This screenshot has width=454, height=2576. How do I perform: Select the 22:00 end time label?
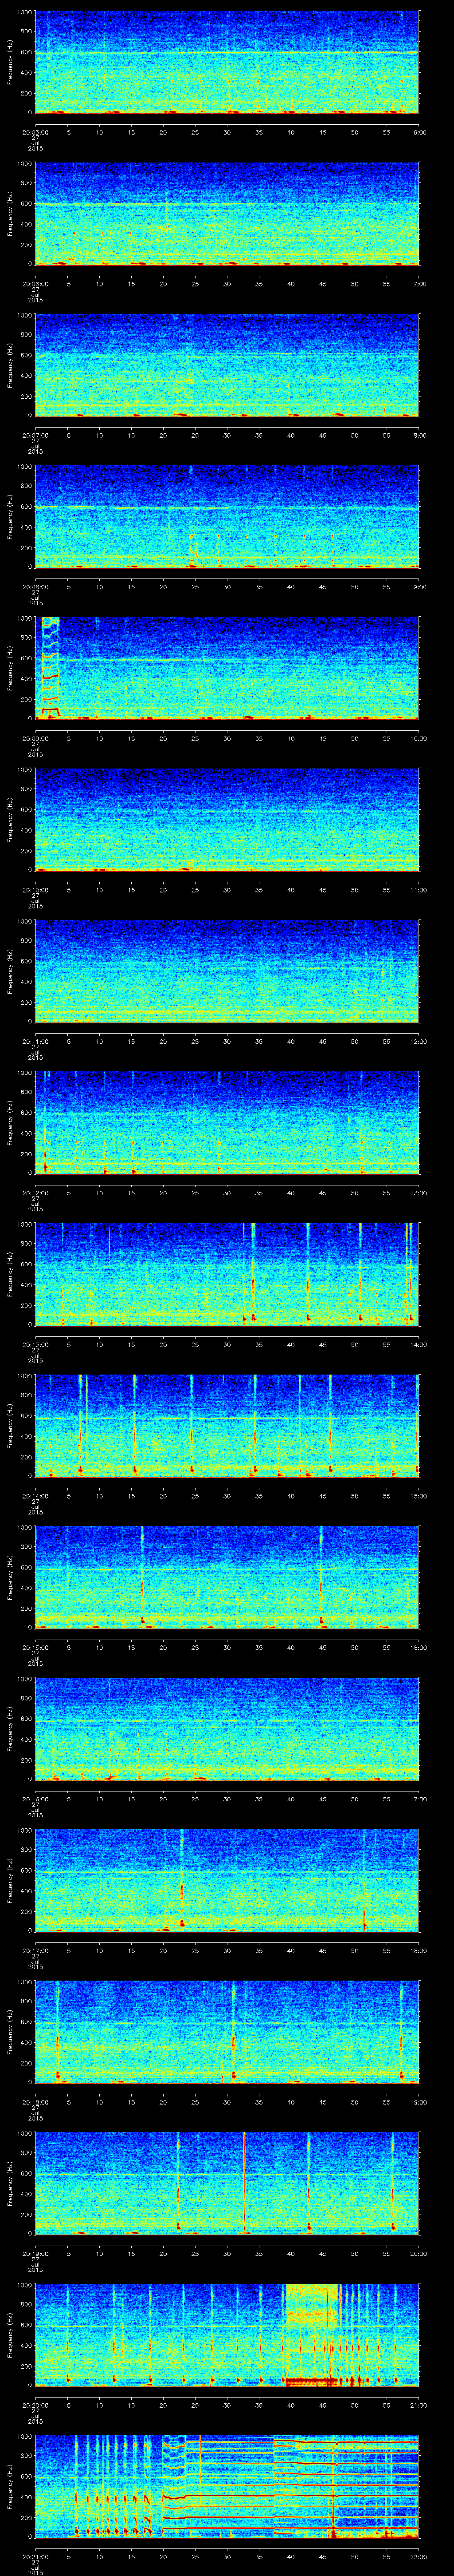pos(418,2556)
